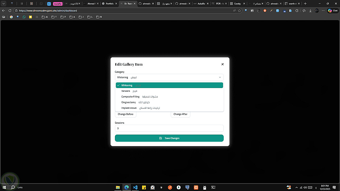Open the WhatsApp bookmark icon
The width and height of the screenshot is (340, 191).
click(x=24, y=17)
